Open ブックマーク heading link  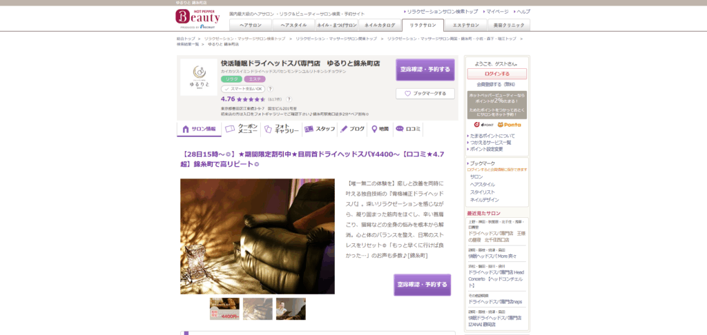point(481,163)
